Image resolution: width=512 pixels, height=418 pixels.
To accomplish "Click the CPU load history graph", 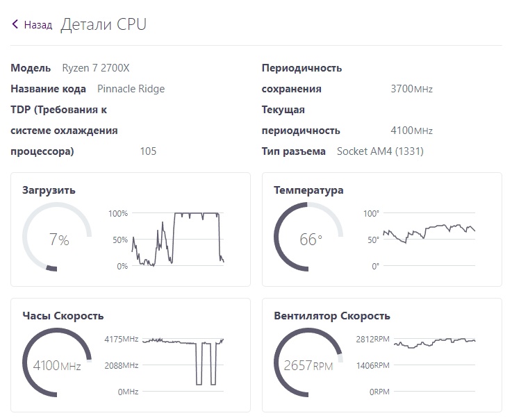I will click(178, 239).
